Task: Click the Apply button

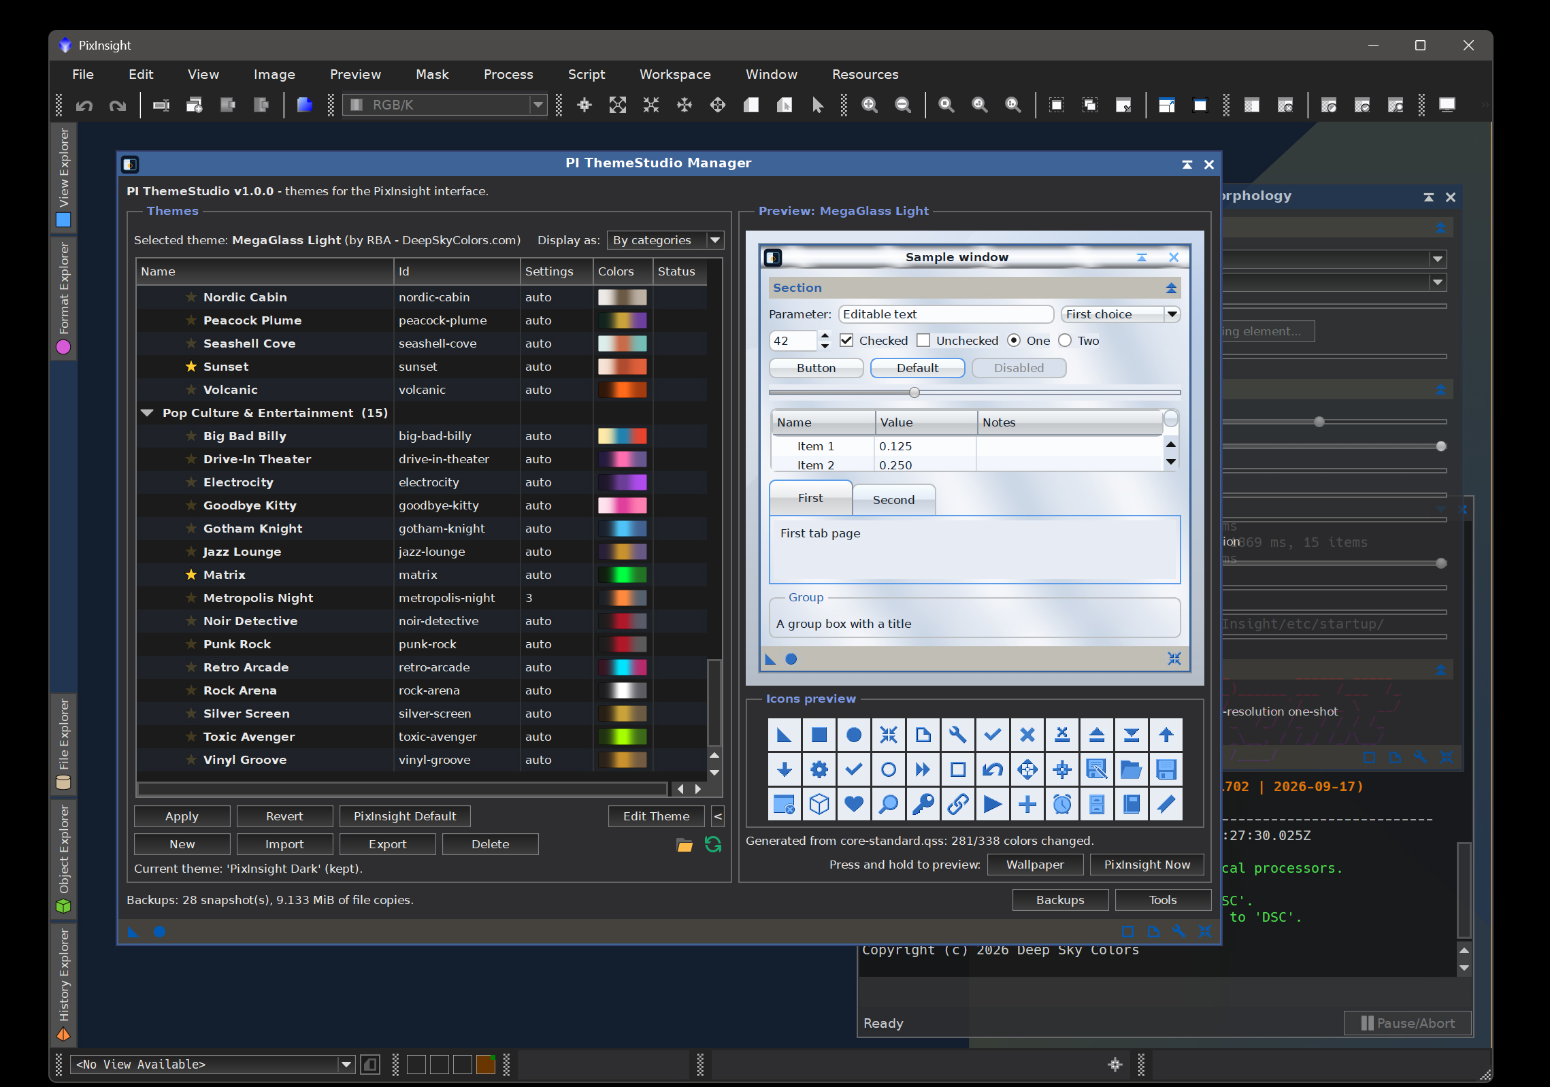Action: point(182,816)
